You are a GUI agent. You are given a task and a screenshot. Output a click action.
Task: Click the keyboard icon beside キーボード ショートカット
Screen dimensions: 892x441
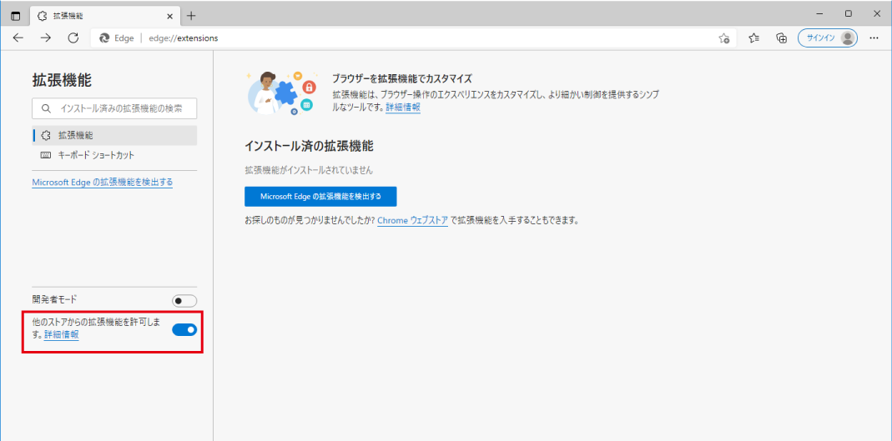(x=46, y=155)
